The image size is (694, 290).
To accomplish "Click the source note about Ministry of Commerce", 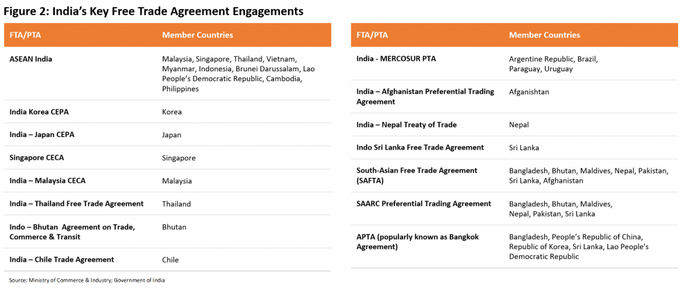I will click(x=87, y=280).
